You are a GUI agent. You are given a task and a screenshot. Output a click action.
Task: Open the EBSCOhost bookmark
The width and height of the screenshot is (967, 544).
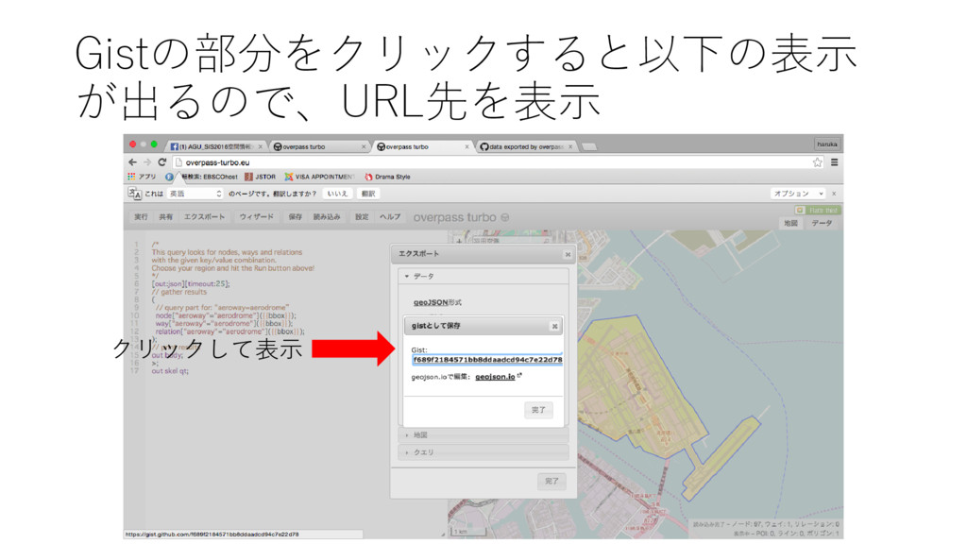click(204, 177)
